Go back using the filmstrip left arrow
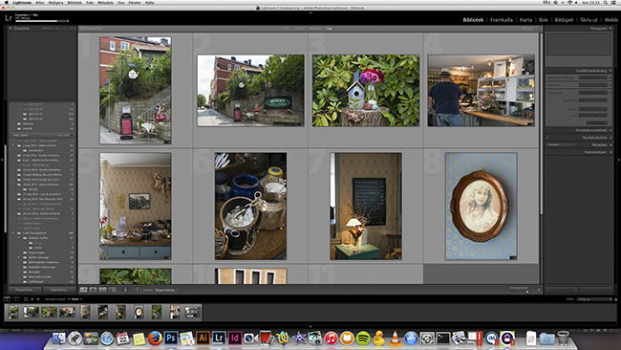Image resolution: width=621 pixels, height=350 pixels. tap(32, 299)
